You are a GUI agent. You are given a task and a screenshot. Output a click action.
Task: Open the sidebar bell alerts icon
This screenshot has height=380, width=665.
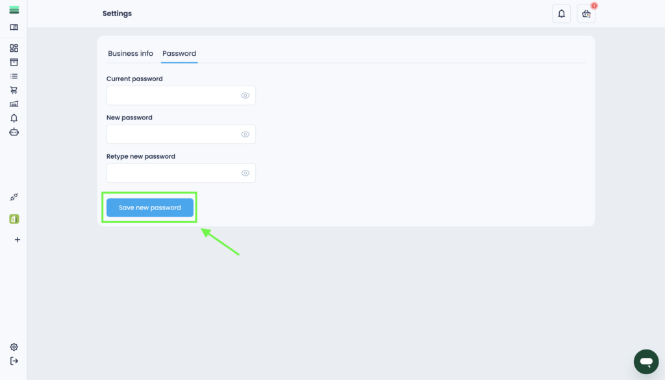coord(14,118)
